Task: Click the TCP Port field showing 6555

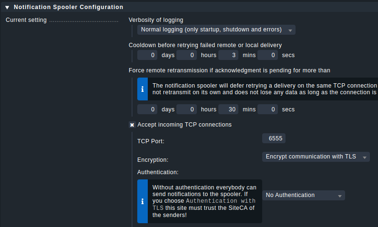Action: [x=274, y=138]
